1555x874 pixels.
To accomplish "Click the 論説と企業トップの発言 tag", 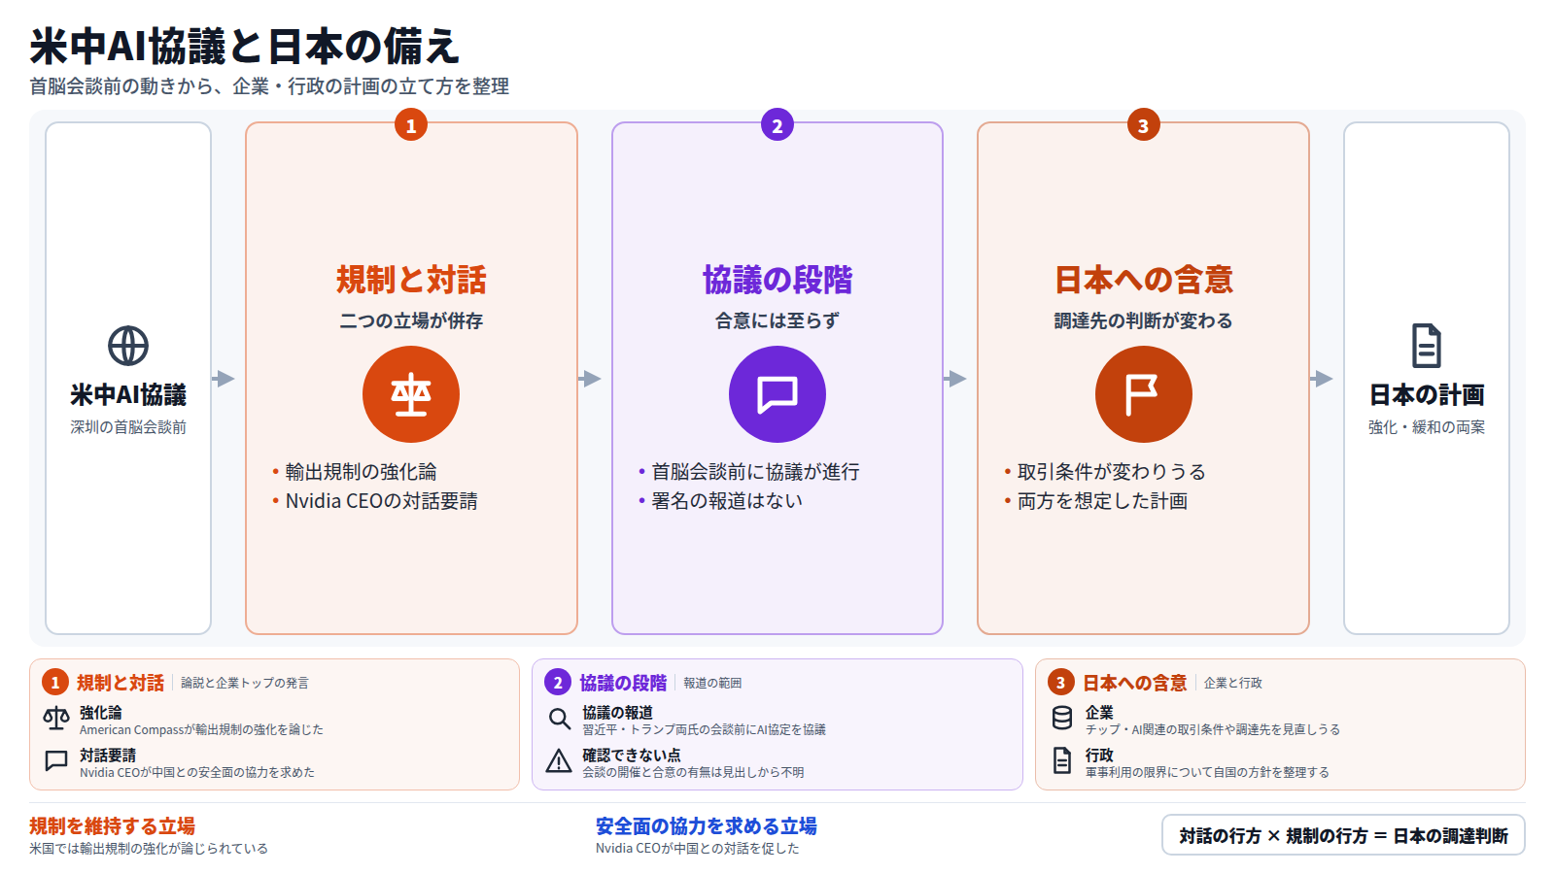I will pyautogui.click(x=245, y=684).
